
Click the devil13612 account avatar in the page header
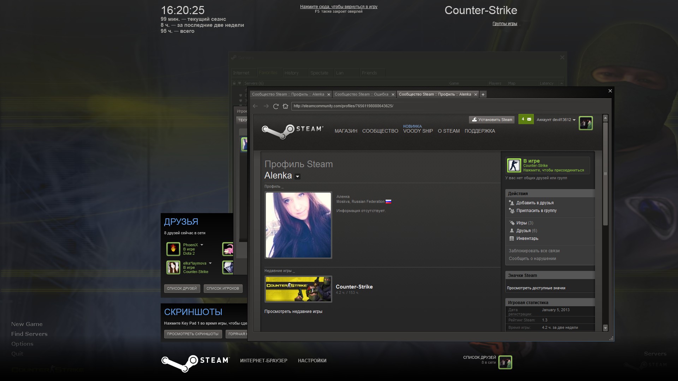pyautogui.click(x=585, y=123)
